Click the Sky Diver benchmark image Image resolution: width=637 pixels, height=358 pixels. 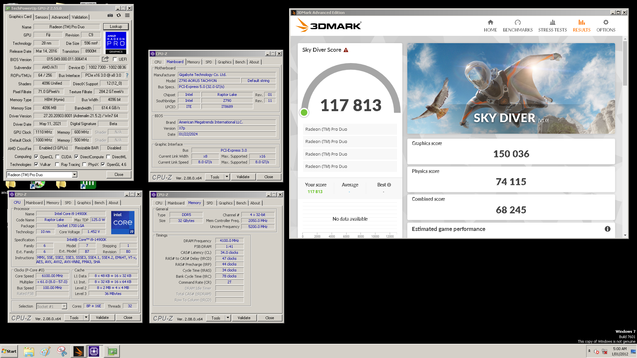pos(511,89)
